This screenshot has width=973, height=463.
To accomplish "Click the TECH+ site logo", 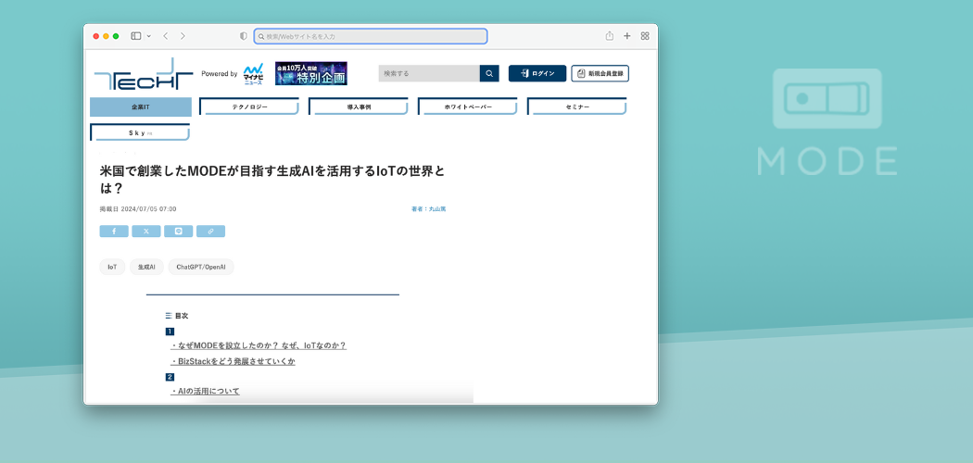I will (x=143, y=74).
